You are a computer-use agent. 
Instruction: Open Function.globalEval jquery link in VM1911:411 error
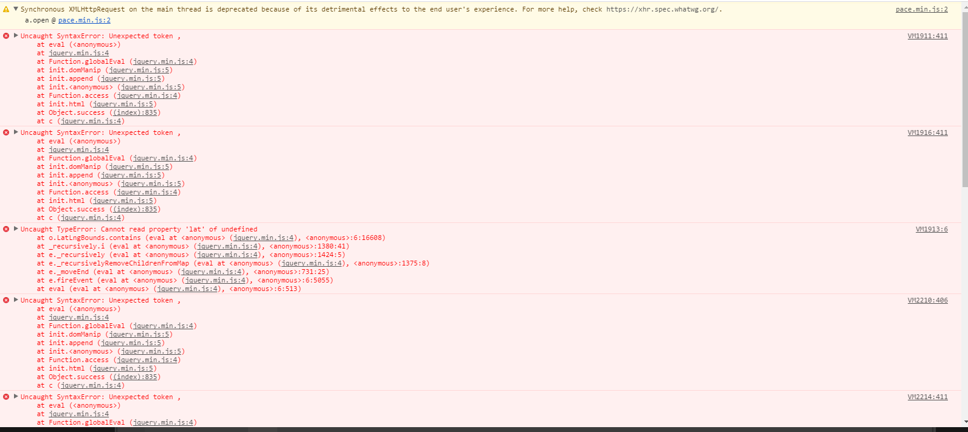163,61
